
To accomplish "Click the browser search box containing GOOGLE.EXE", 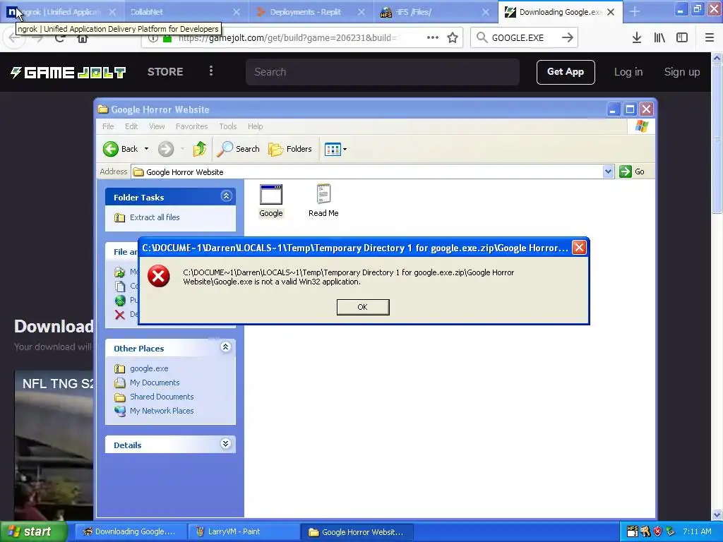I will click(524, 38).
